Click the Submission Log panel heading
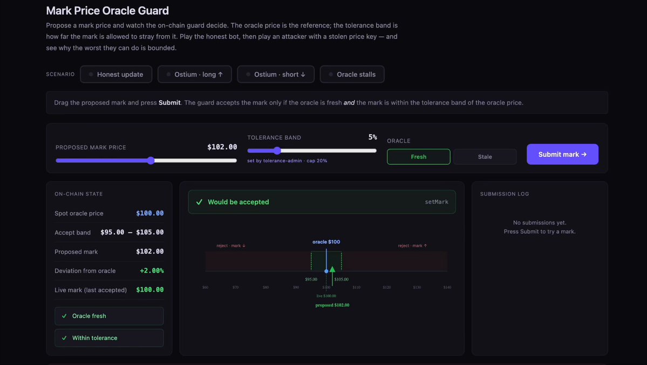647x365 pixels. tap(505, 194)
